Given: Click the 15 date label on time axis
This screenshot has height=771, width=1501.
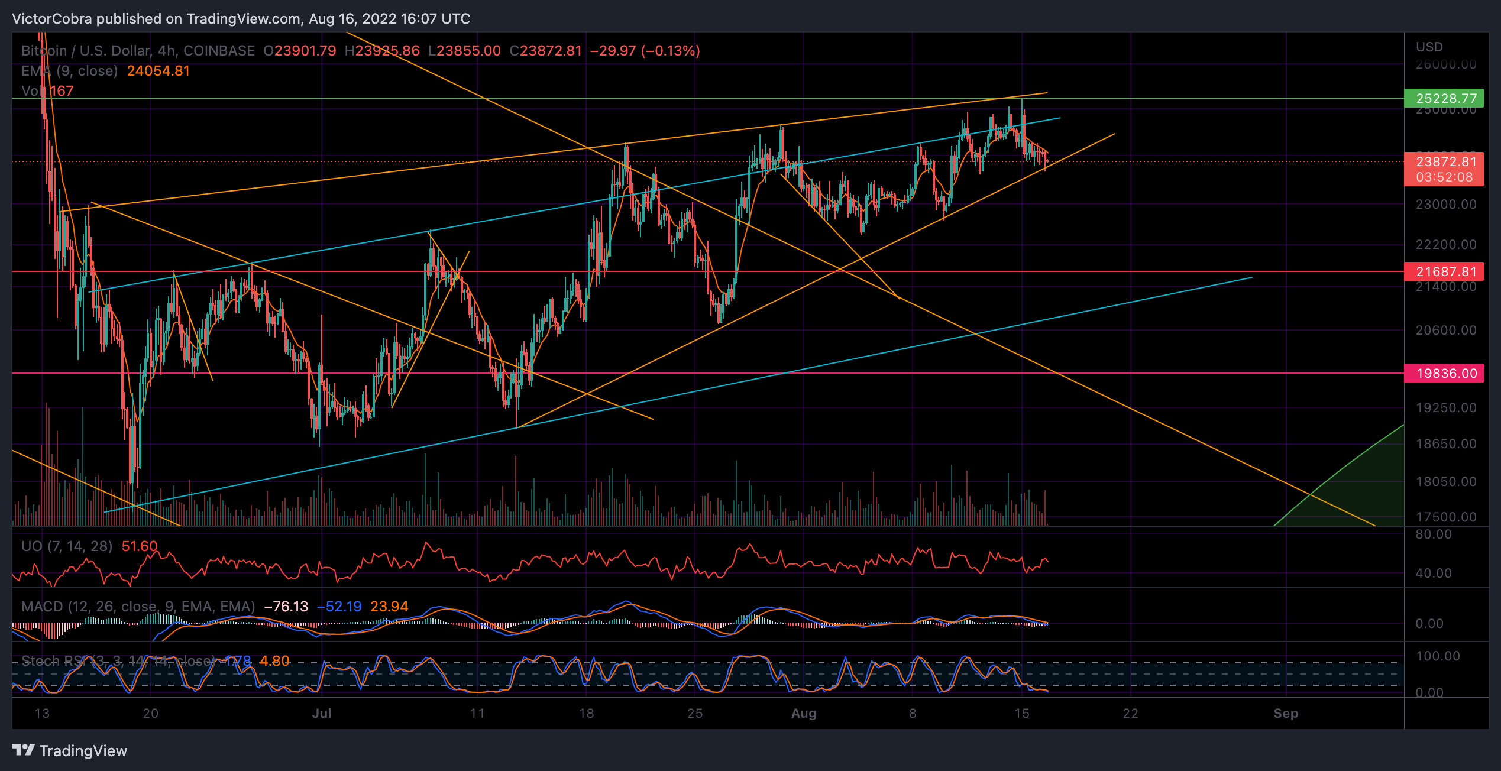Looking at the screenshot, I should point(1021,713).
